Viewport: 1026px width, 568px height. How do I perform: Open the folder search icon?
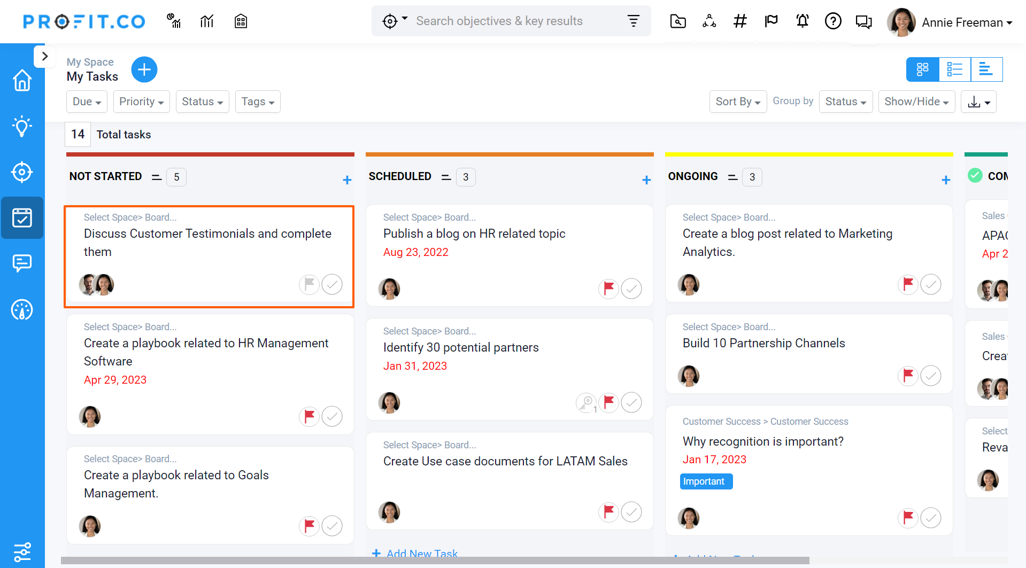click(677, 21)
